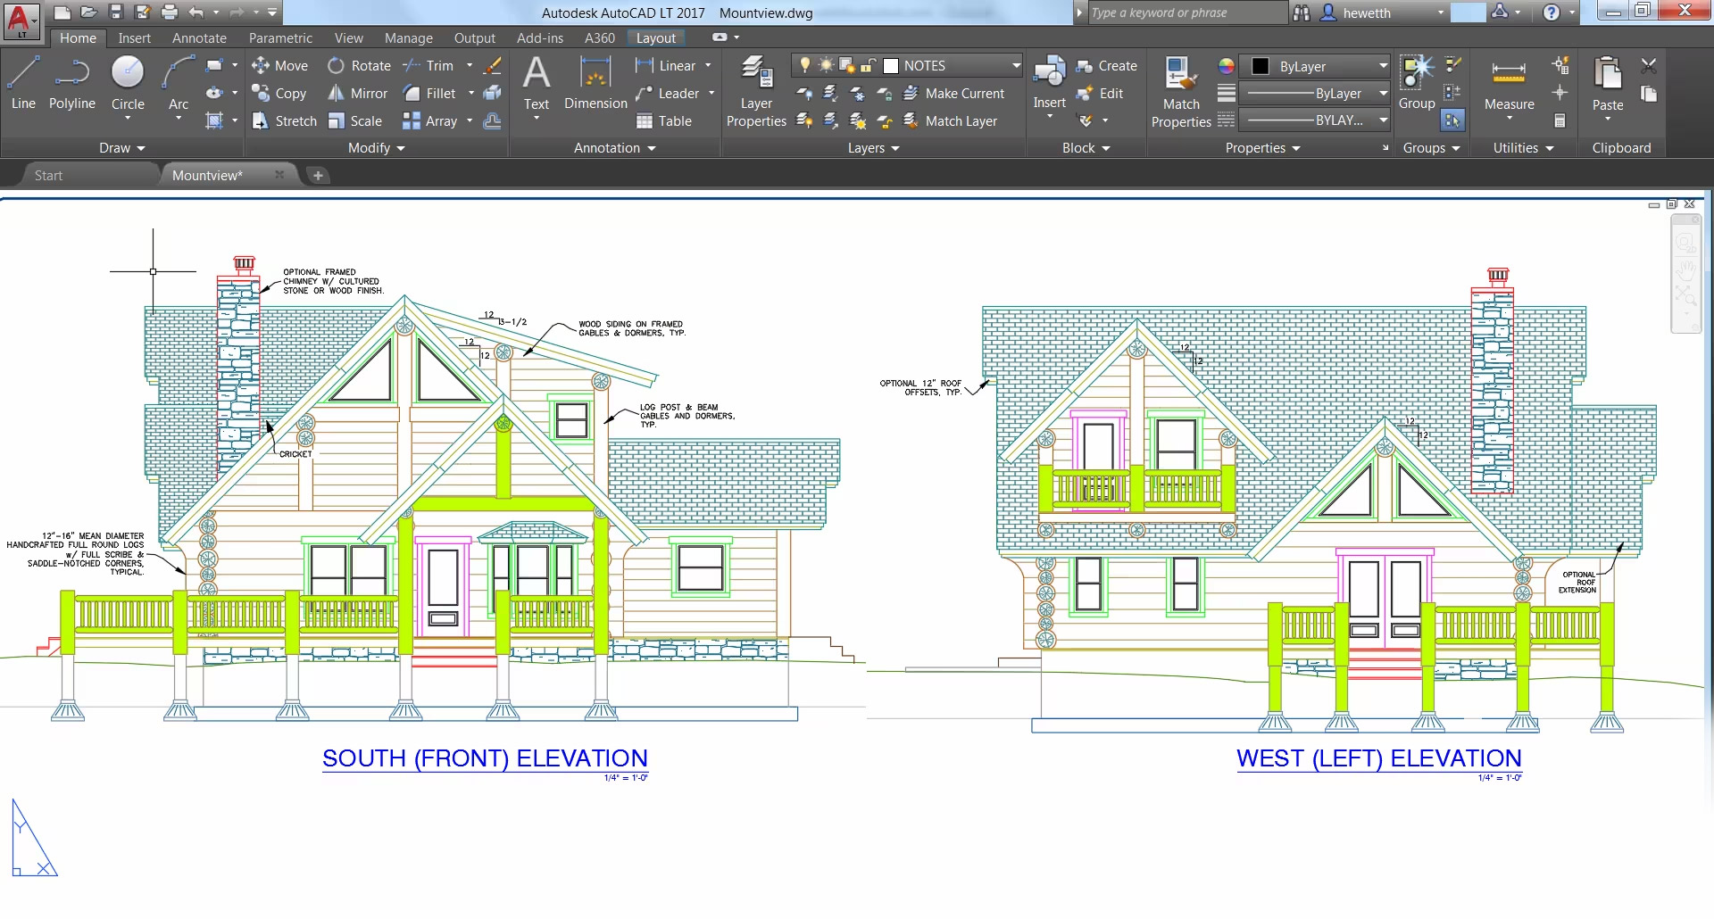Open the Parametric ribbon tab
The height and width of the screenshot is (919, 1714).
click(280, 37)
